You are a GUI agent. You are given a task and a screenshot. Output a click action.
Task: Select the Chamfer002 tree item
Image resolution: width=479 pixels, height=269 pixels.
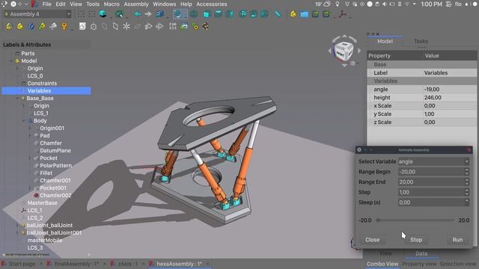click(55, 196)
